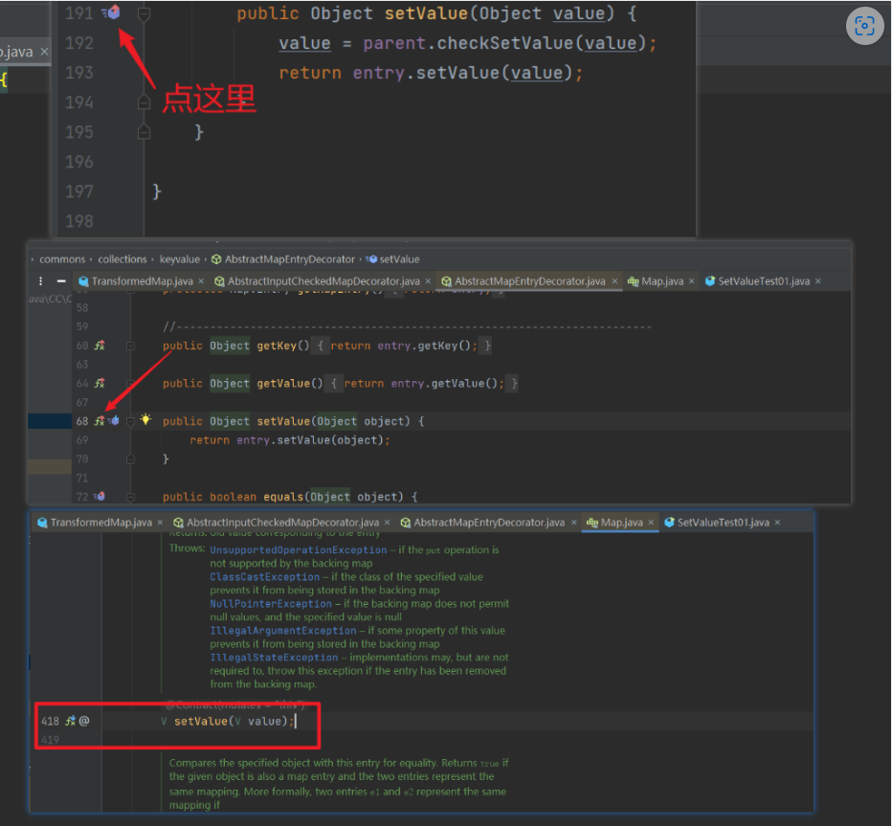The width and height of the screenshot is (892, 826).
Task: Click the minus hide-panel icon beside the tabs
Action: click(61, 281)
